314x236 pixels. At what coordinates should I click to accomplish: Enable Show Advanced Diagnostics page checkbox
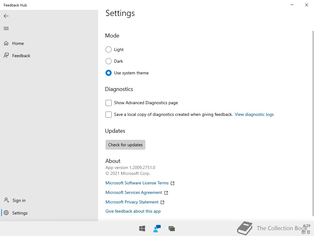pos(108,103)
